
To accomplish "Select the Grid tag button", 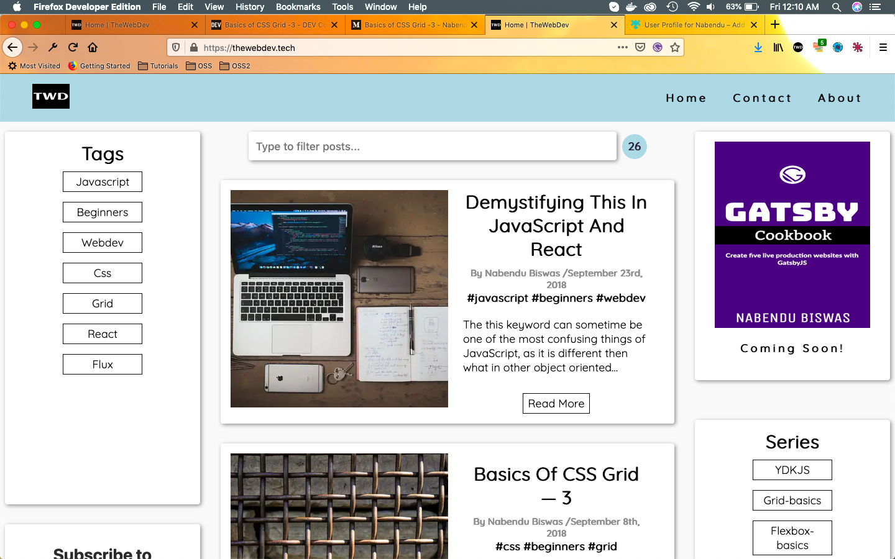I will click(103, 304).
